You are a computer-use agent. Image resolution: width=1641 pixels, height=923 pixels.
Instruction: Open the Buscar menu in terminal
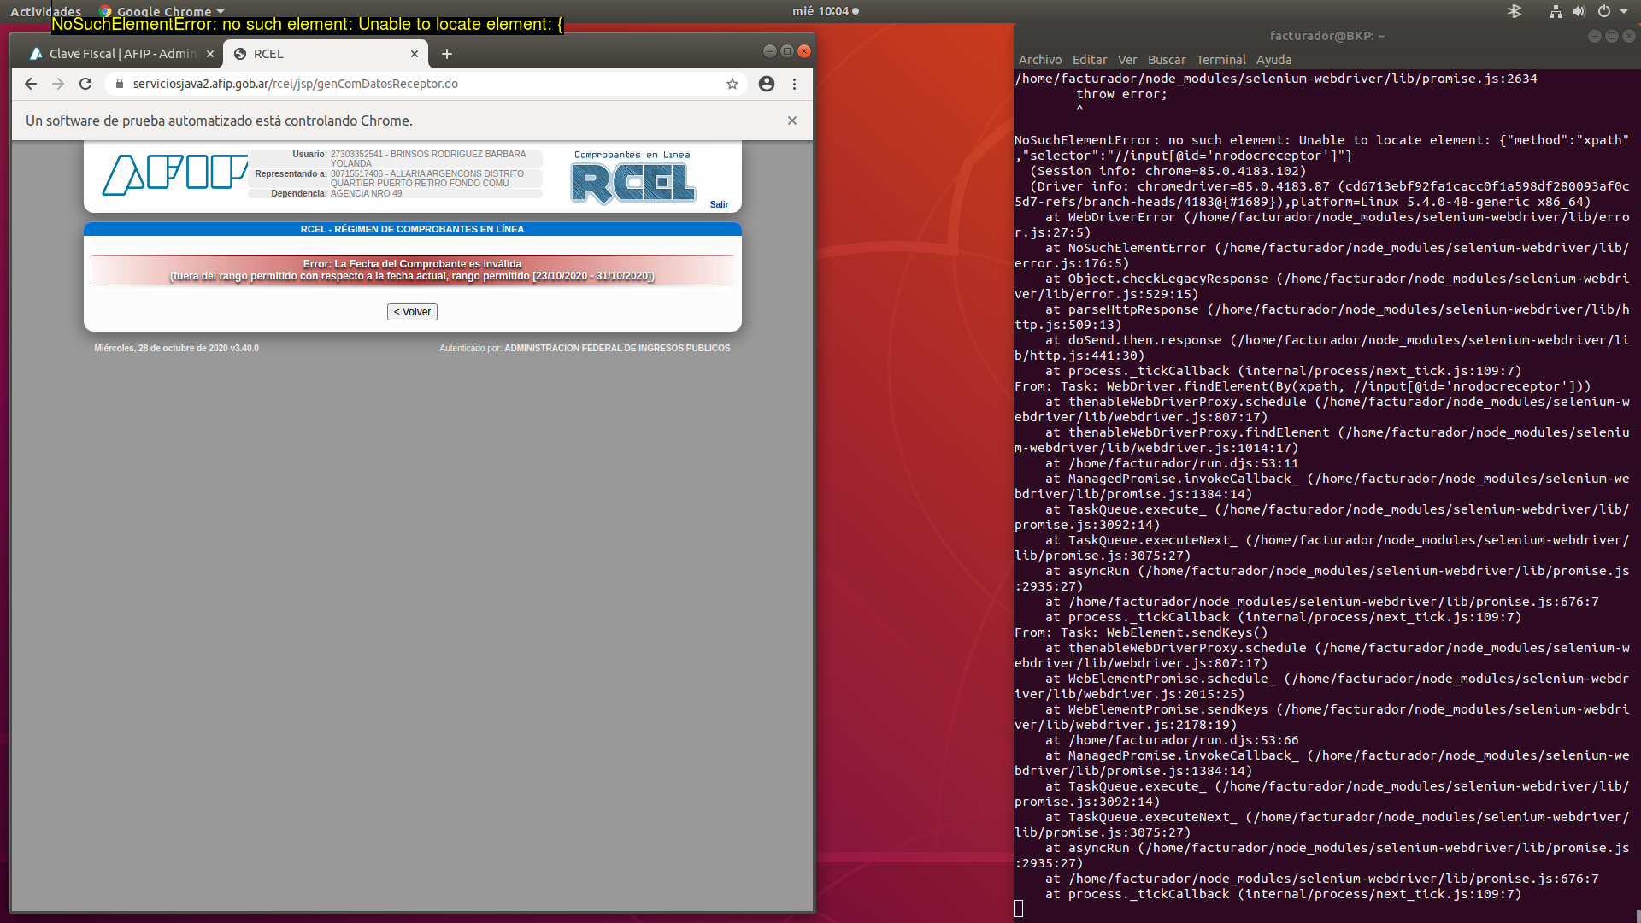1167,60
